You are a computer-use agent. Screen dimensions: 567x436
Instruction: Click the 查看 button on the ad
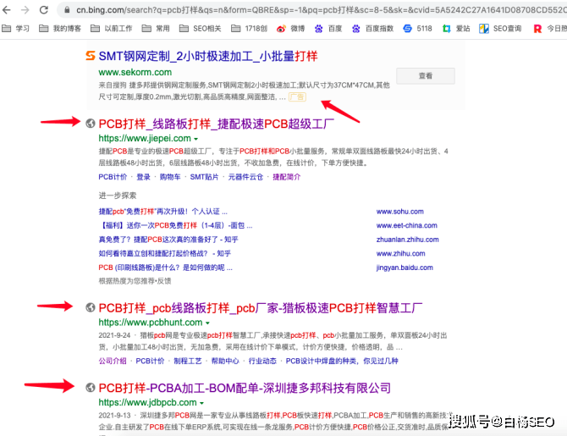pyautogui.click(x=426, y=75)
